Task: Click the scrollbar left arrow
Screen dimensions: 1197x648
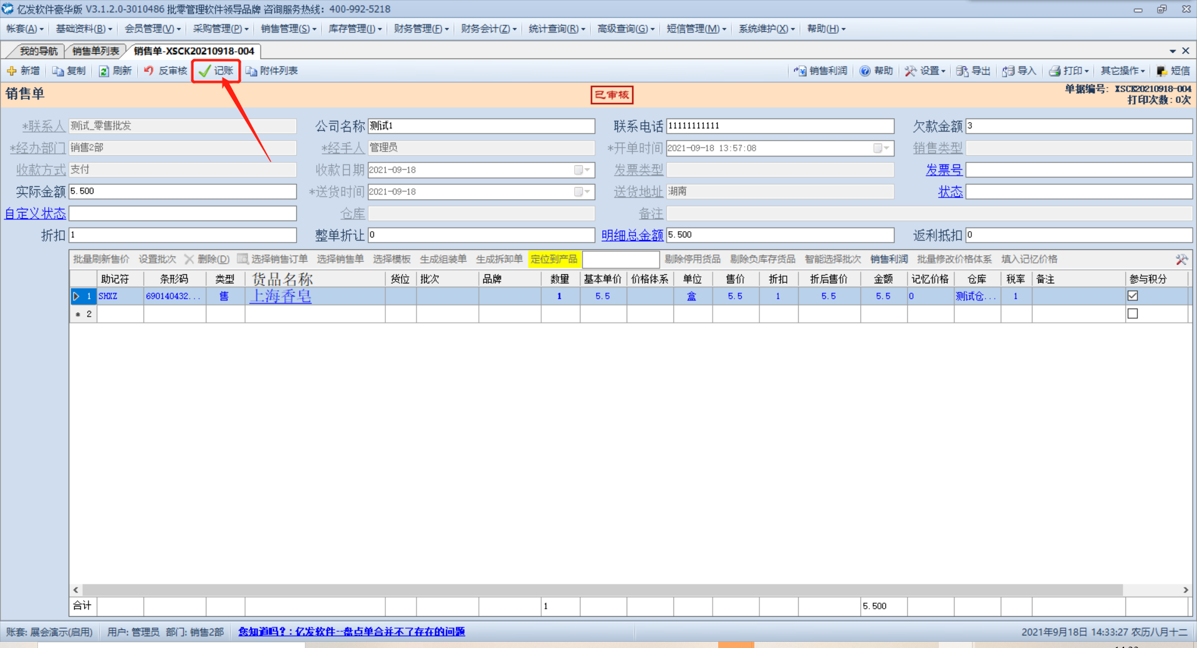Action: click(75, 589)
